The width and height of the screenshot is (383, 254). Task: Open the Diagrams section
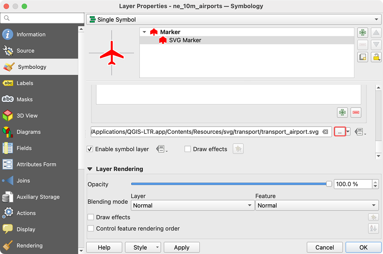(x=39, y=132)
